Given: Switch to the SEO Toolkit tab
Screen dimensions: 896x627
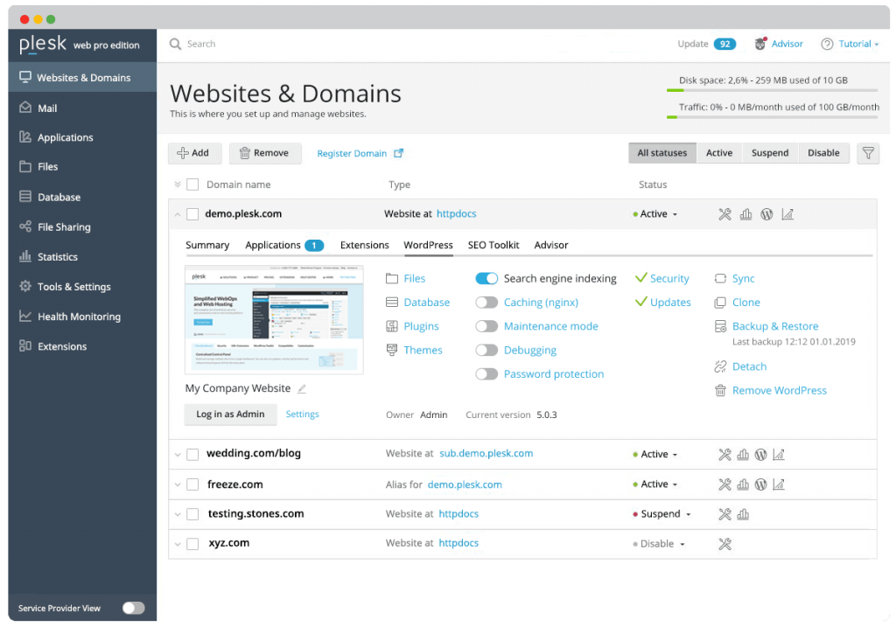Looking at the screenshot, I should pyautogui.click(x=493, y=245).
